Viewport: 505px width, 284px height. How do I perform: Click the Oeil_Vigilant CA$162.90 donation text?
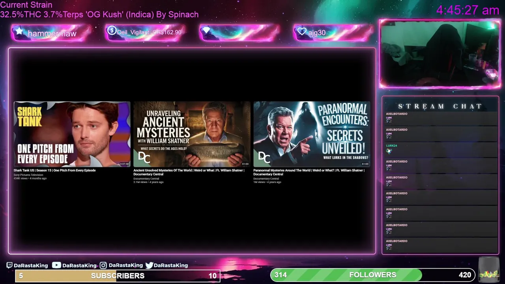[149, 32]
